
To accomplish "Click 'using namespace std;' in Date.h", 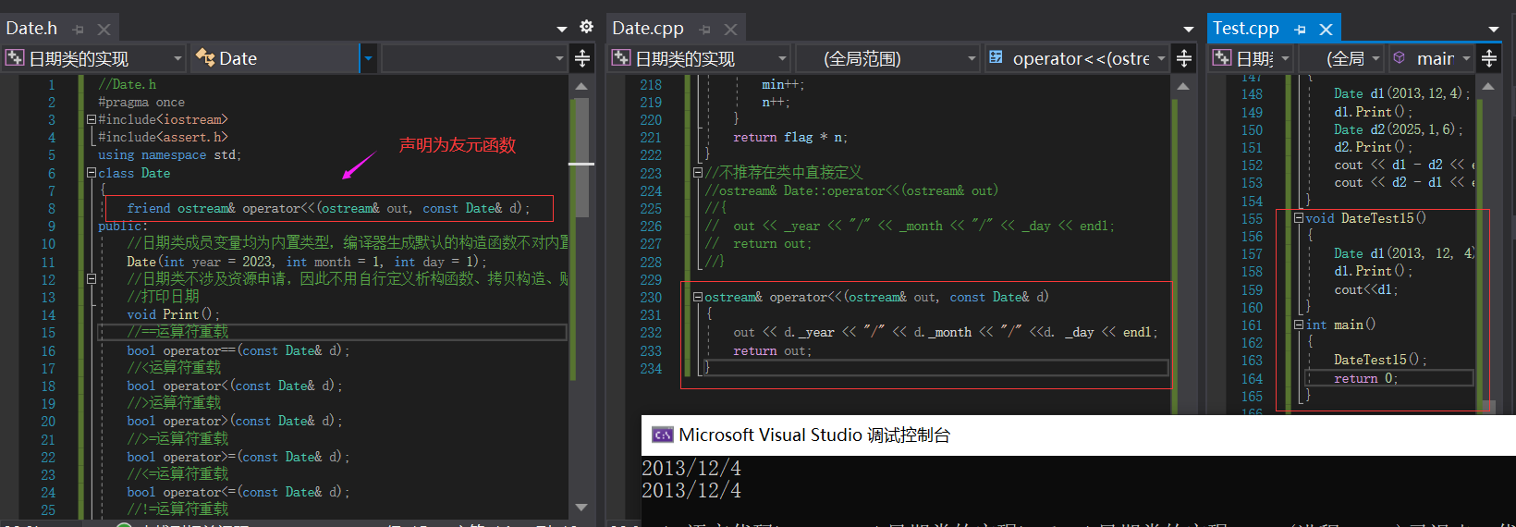I will (169, 154).
